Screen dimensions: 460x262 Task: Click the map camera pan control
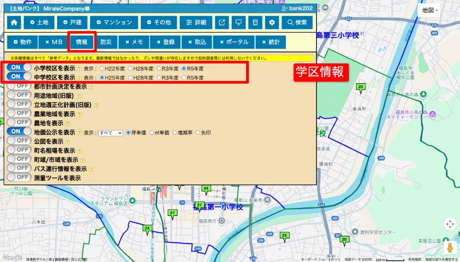(450, 224)
